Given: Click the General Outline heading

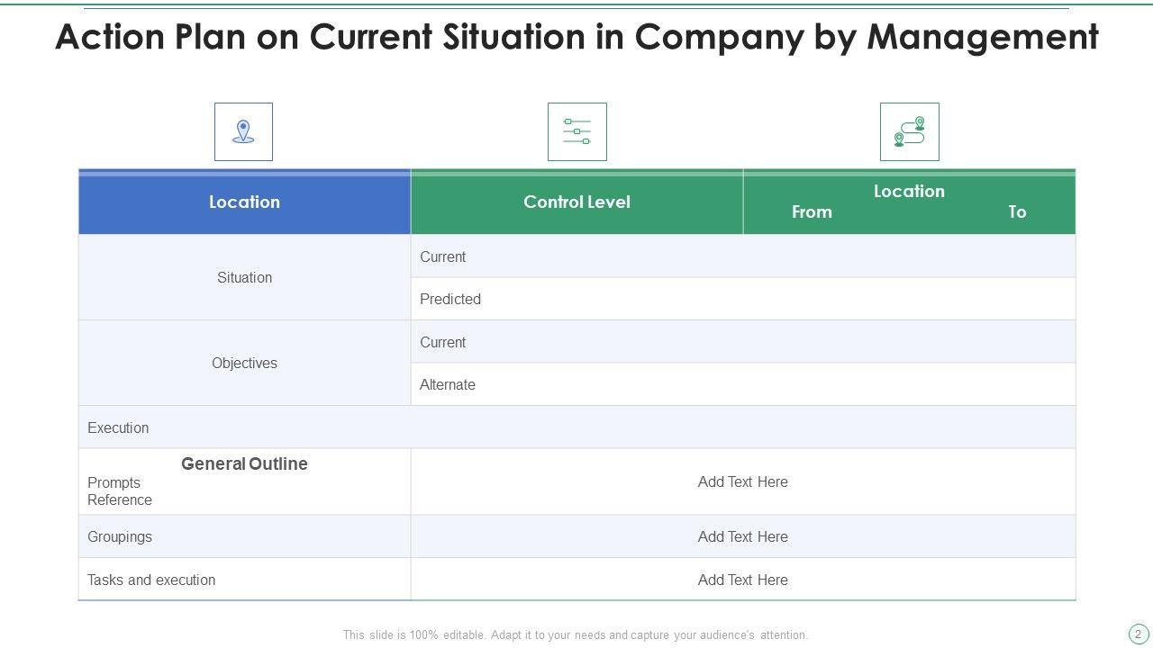Looking at the screenshot, I should tap(244, 463).
